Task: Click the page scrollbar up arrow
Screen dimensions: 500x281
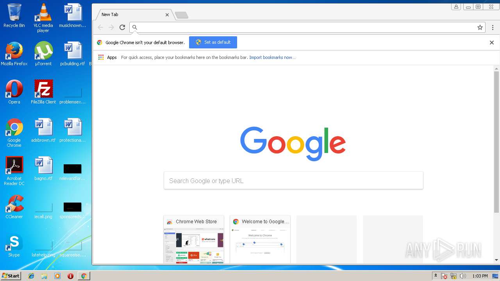Action: tap(496, 69)
